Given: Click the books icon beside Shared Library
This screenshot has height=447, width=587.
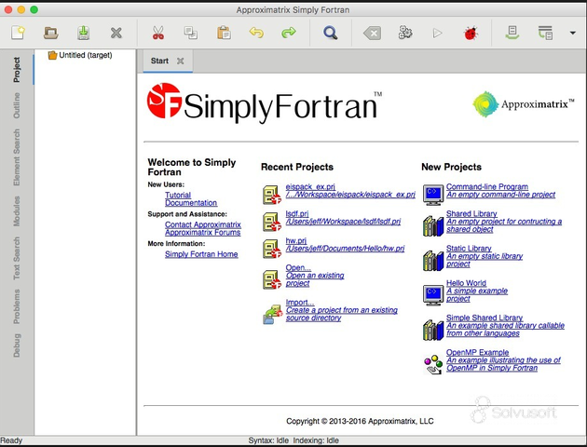Looking at the screenshot, I should coord(433,225).
